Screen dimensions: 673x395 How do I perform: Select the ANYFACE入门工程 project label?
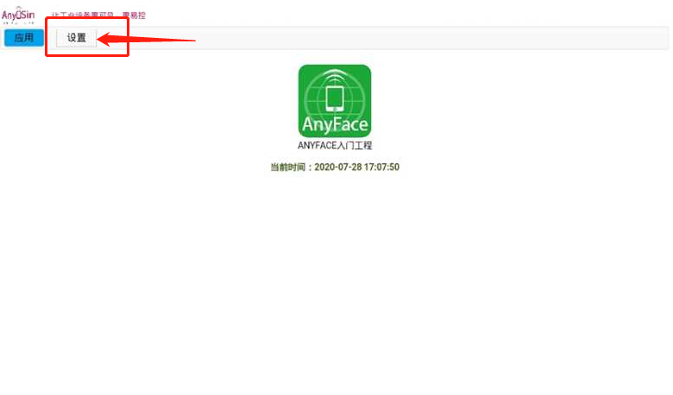(335, 146)
